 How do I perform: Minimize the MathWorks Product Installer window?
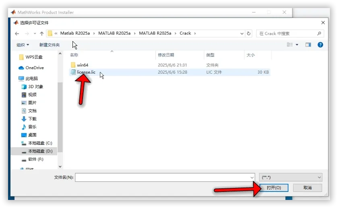point(254,12)
